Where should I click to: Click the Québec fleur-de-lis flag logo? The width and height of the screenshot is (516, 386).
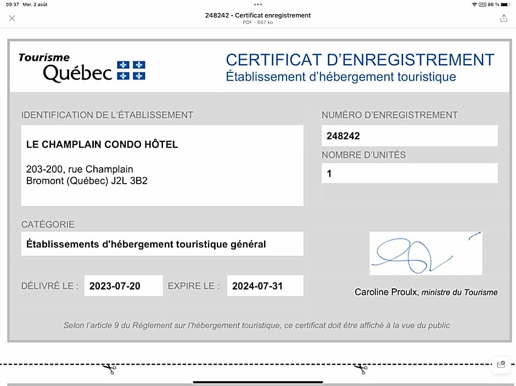131,71
